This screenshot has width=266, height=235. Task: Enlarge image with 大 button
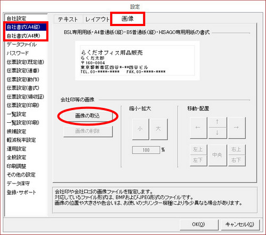[x=159, y=129]
